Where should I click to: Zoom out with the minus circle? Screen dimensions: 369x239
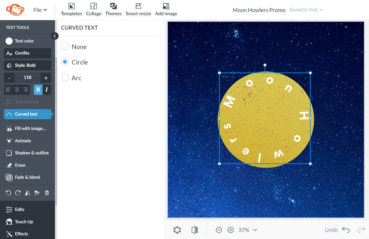(219, 230)
